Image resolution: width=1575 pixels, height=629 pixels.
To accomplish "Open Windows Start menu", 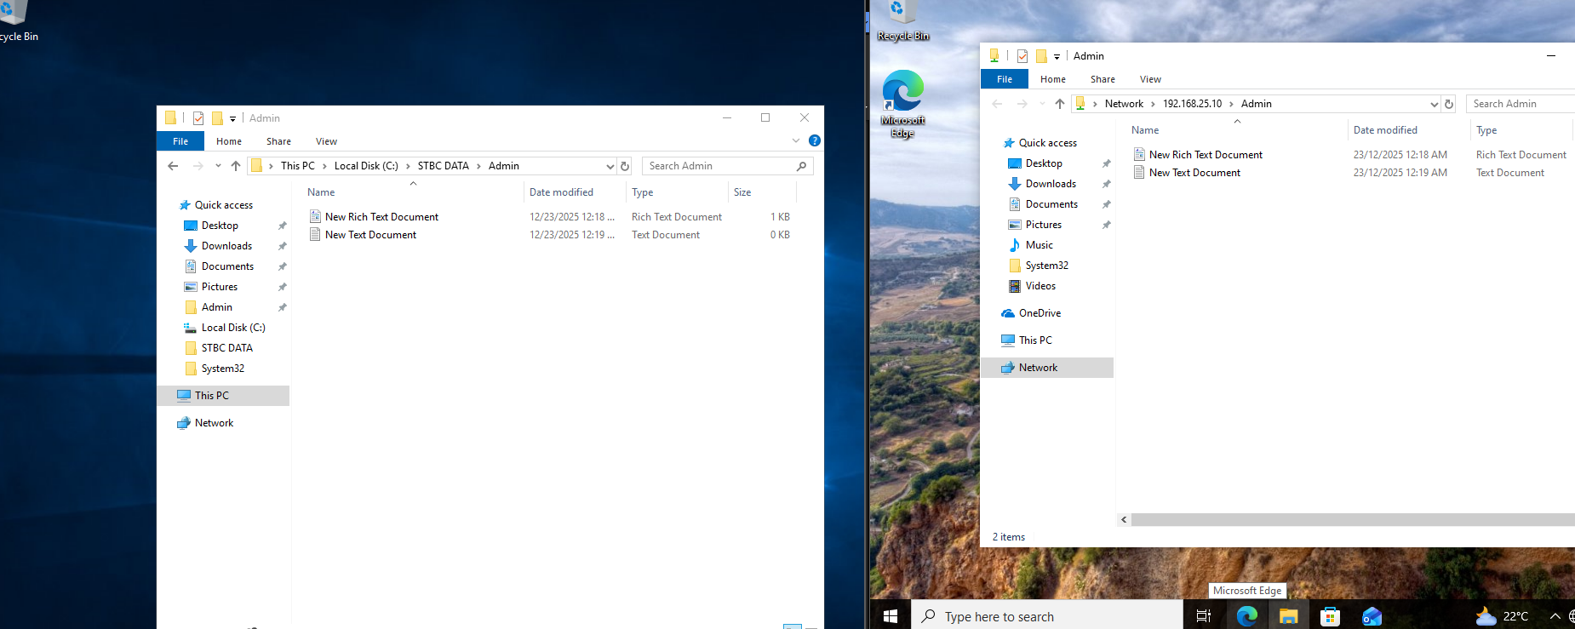I will coord(891,616).
